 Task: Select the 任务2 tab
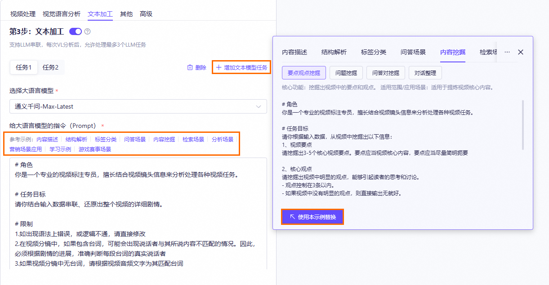click(51, 68)
